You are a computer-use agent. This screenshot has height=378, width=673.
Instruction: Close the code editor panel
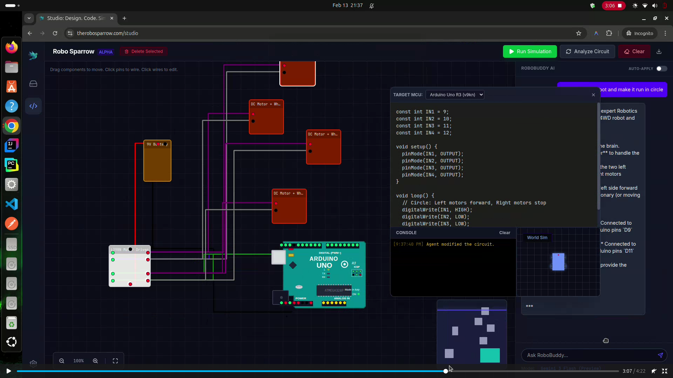click(593, 95)
